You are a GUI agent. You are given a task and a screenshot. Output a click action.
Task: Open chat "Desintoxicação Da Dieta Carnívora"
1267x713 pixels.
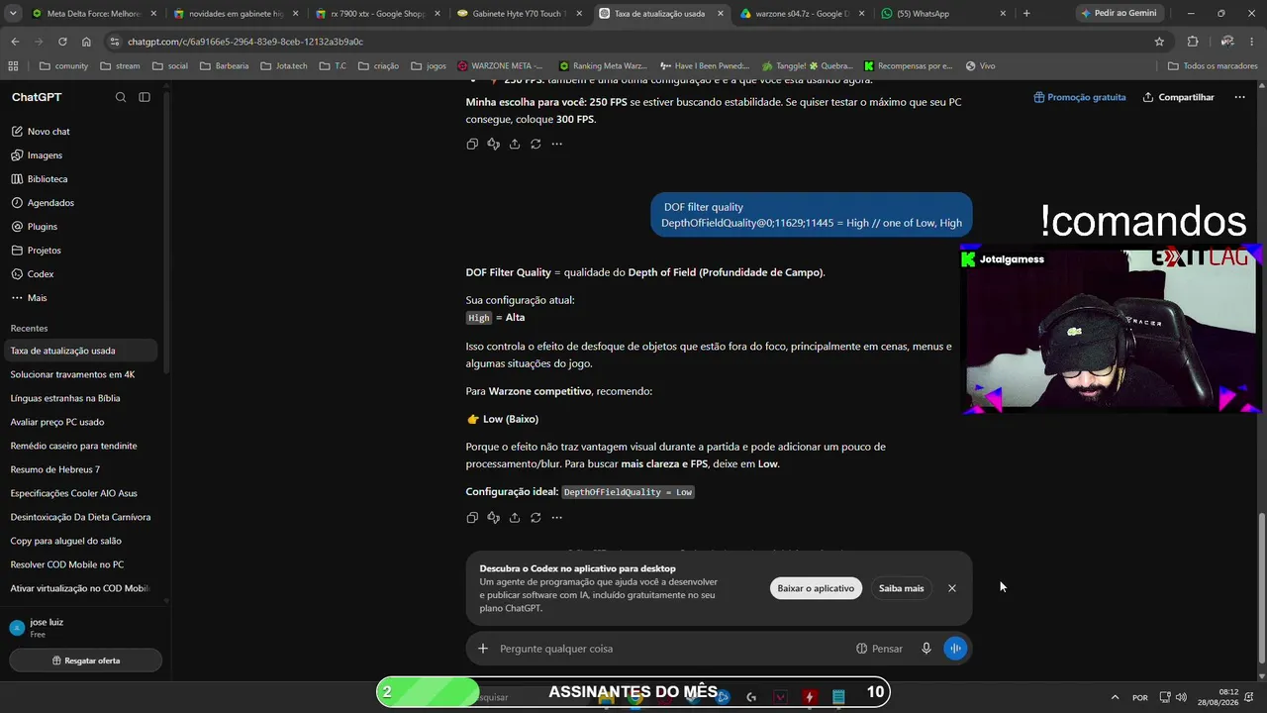(79, 517)
